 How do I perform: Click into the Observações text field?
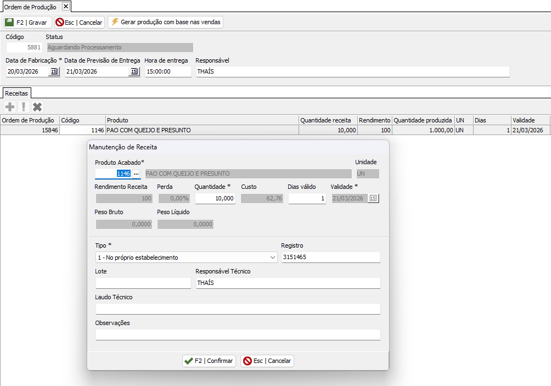click(x=238, y=334)
